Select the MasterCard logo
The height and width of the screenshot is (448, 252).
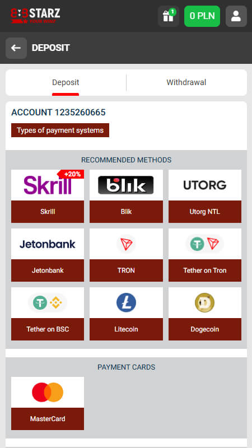48,393
